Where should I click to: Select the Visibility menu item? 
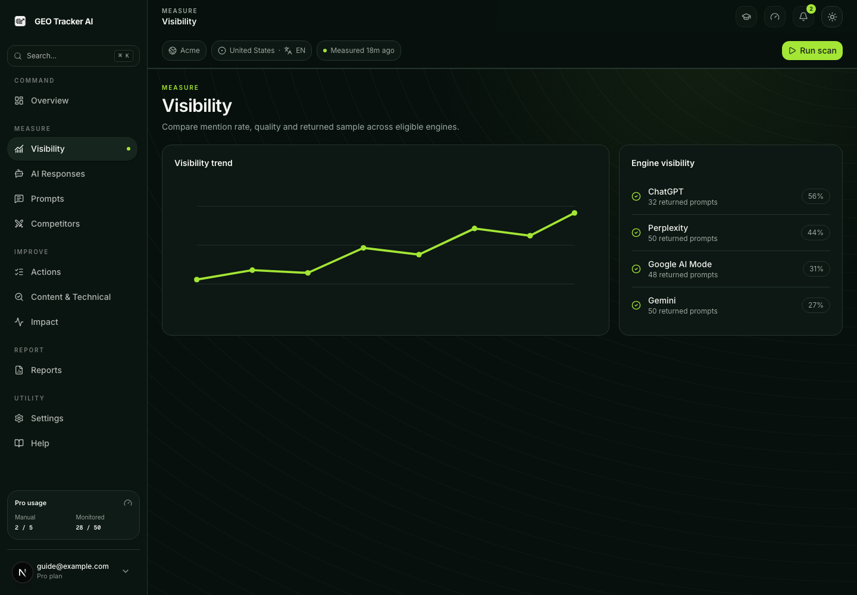coord(72,149)
